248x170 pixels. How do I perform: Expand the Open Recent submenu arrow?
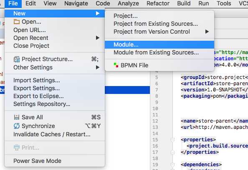point(98,38)
